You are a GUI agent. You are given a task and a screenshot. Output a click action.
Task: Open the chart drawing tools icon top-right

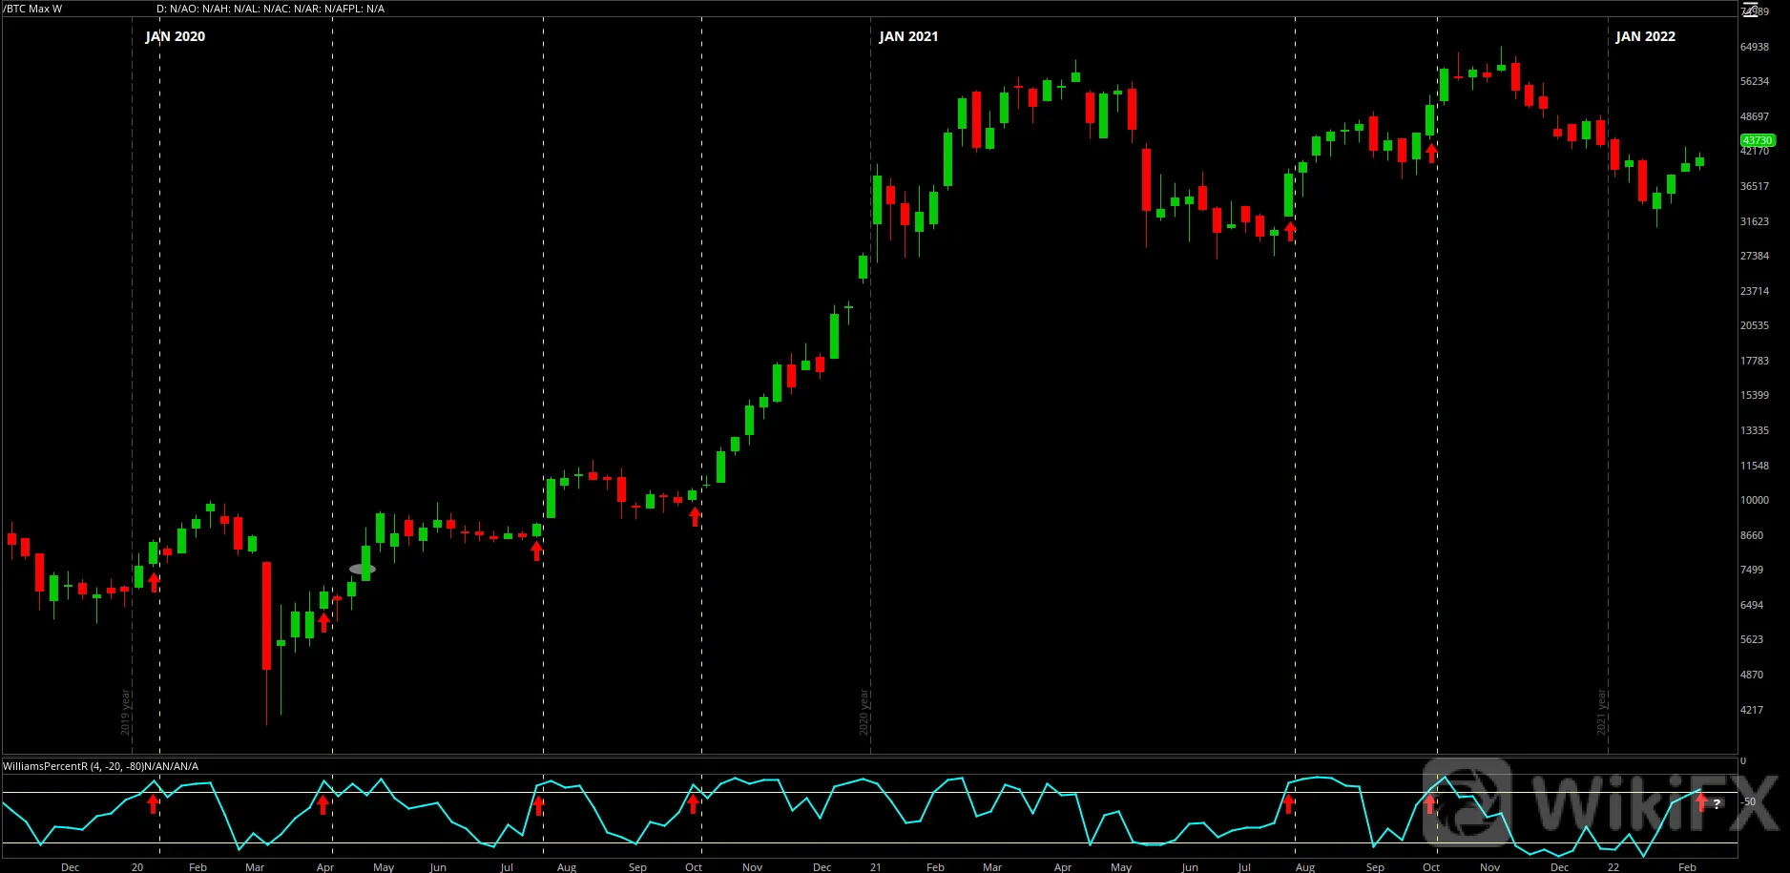click(x=1750, y=10)
